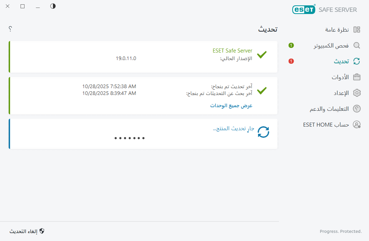The height and width of the screenshot is (241, 369).
Task: Click the green checkmark on the last-update card
Action: click(x=263, y=90)
